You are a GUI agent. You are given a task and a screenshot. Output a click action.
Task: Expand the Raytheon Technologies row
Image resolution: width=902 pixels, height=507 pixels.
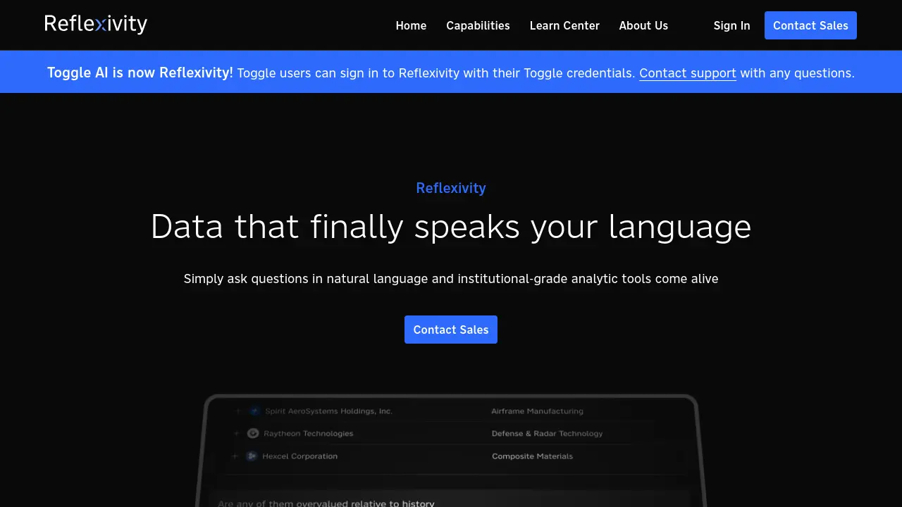[237, 434]
